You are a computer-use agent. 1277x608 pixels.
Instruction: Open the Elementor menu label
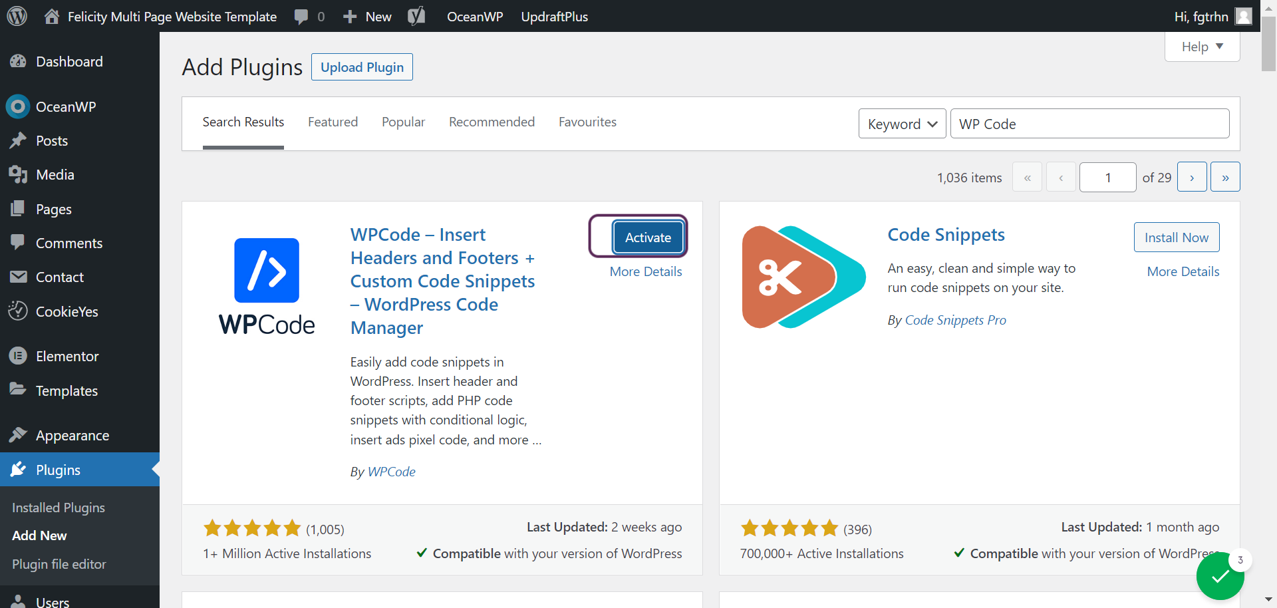click(67, 356)
